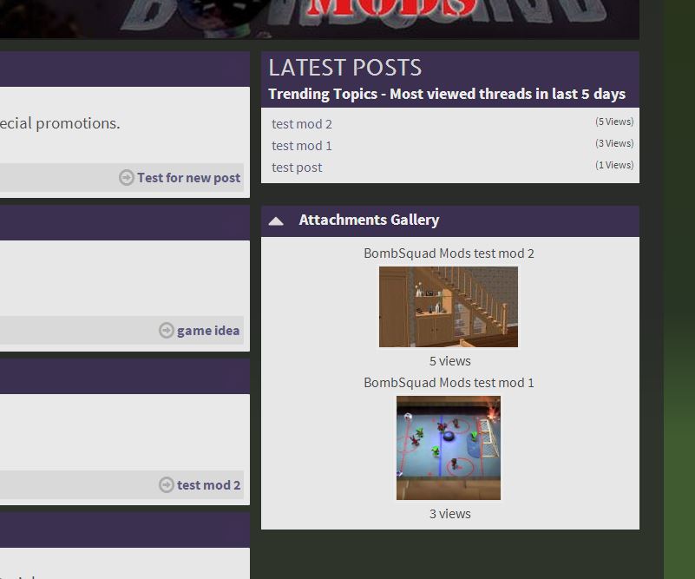Click the BombSquad Mods test mod 2 caption
This screenshot has width=695, height=579.
(449, 253)
